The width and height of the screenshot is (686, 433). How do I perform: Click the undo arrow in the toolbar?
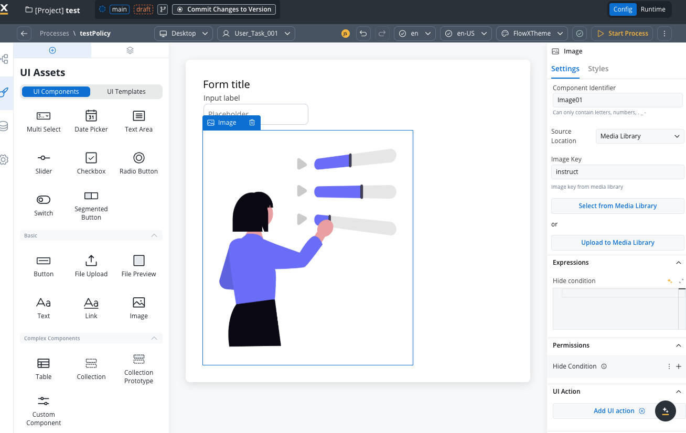point(363,34)
